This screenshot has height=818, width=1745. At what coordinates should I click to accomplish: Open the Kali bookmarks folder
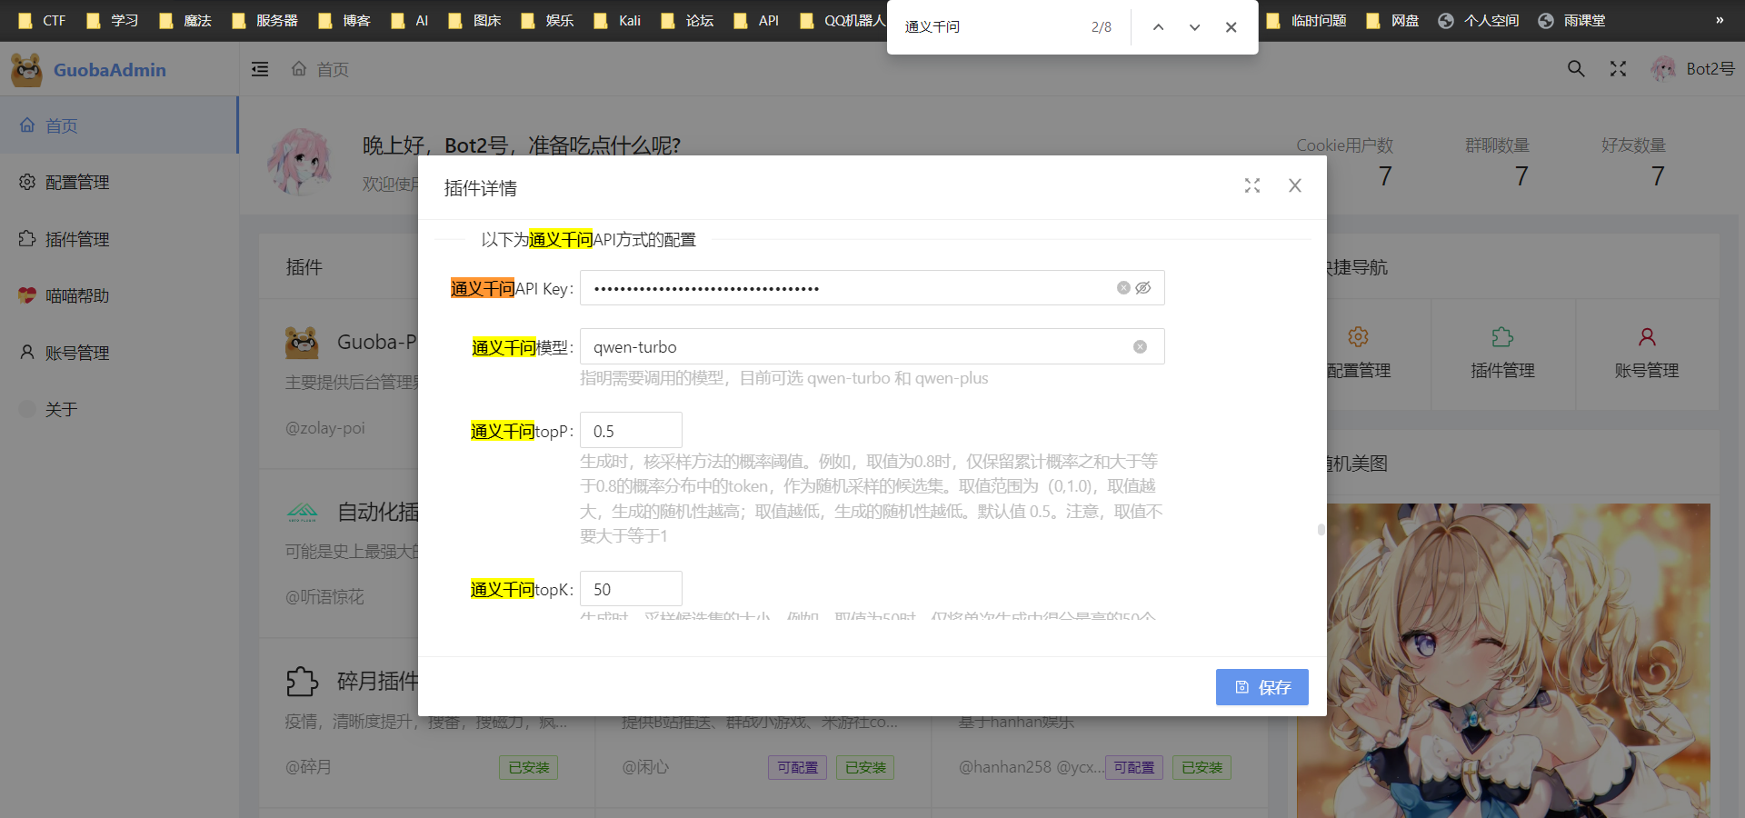[618, 20]
